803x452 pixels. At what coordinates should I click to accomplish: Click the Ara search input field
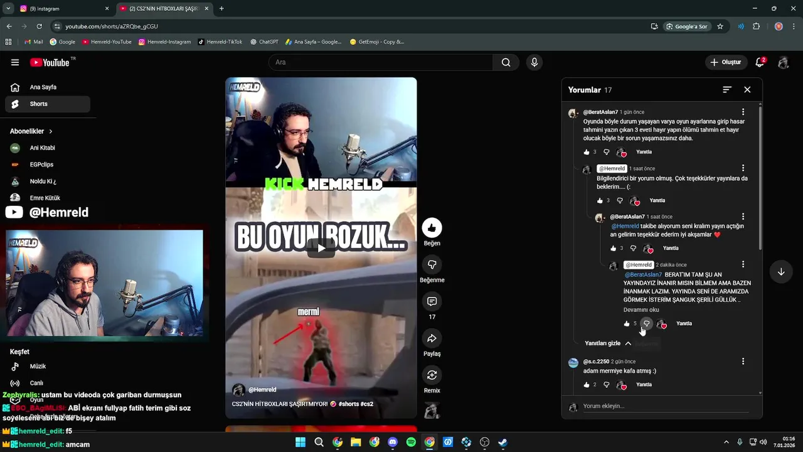coord(381,62)
